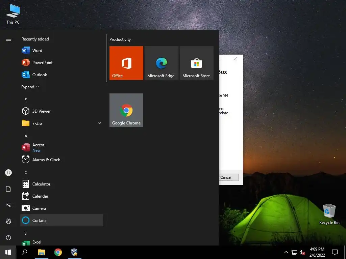Open Settings gear in Start sidebar
346x259 pixels.
click(x=8, y=221)
